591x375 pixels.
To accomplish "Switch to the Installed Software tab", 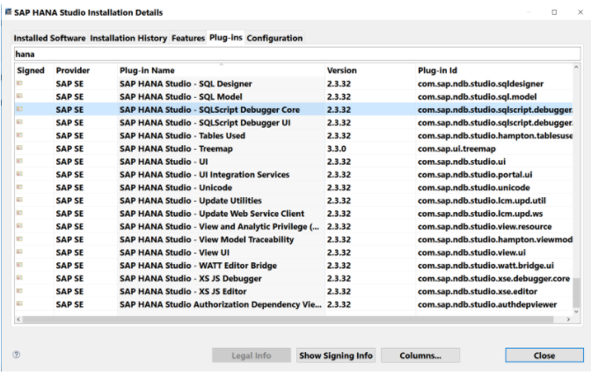I will pyautogui.click(x=49, y=38).
